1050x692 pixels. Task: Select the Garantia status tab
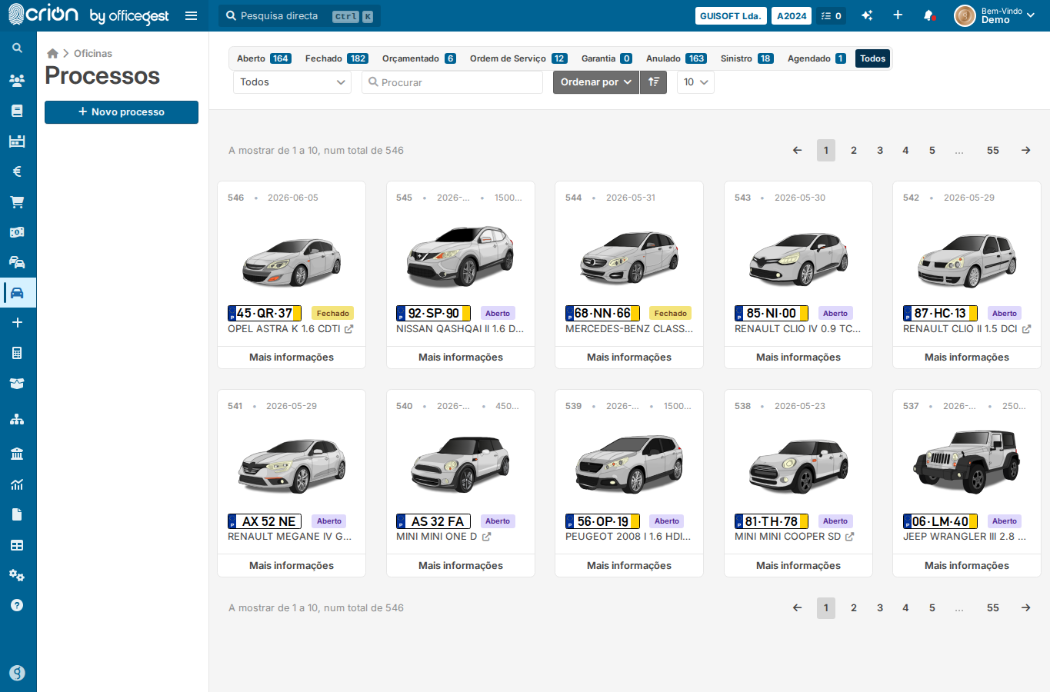[x=606, y=58]
